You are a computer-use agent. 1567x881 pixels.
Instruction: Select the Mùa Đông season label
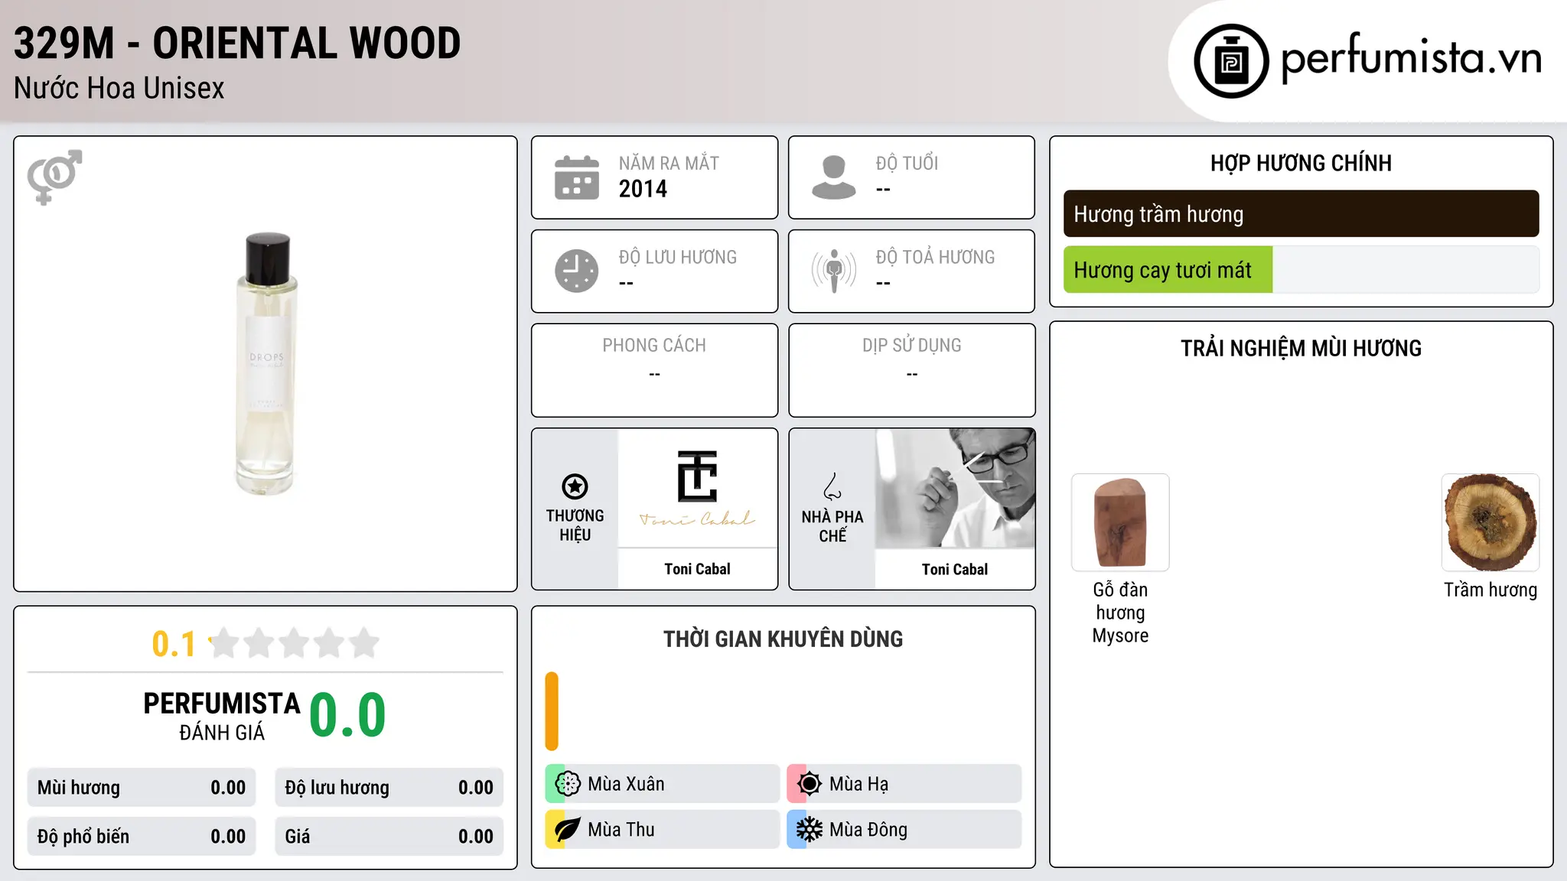868,830
